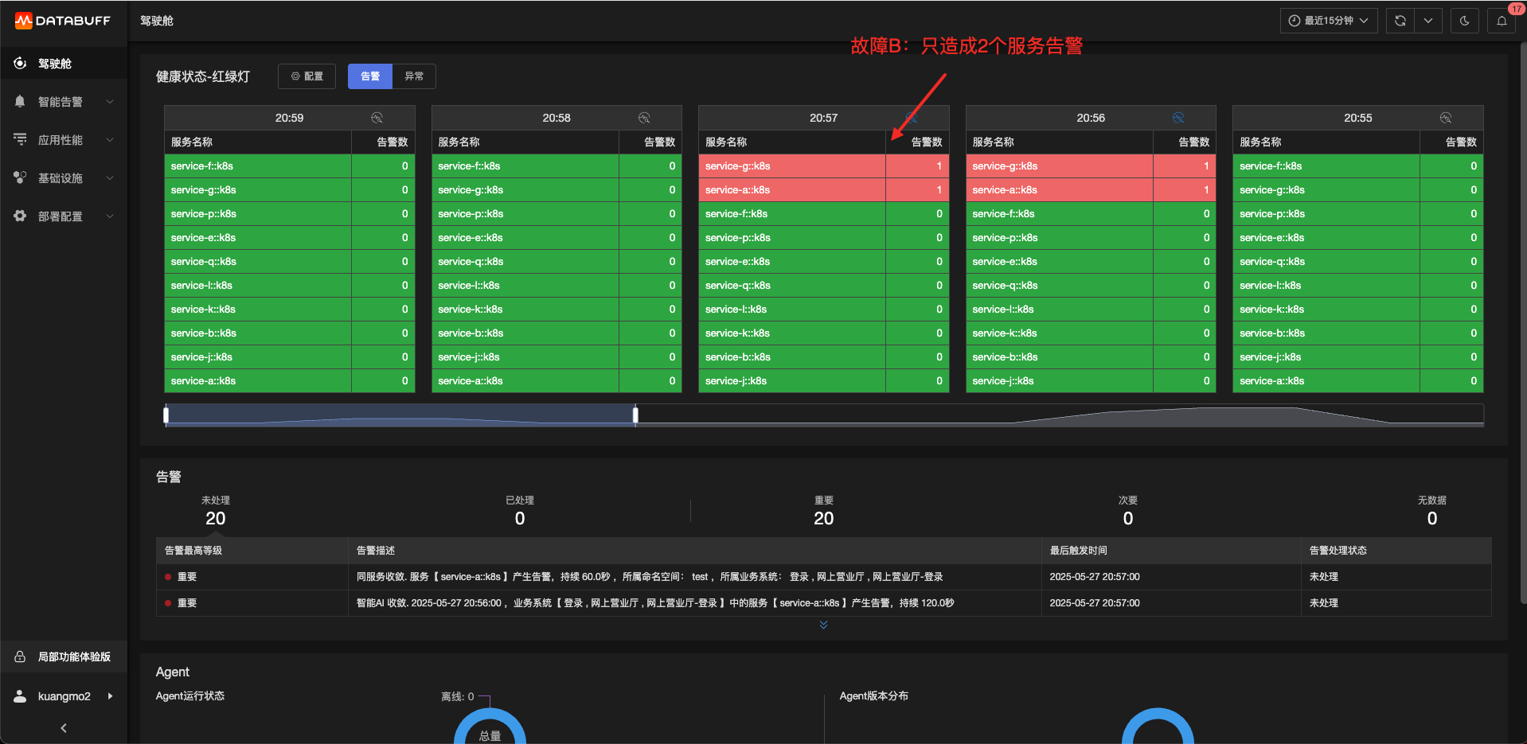Expand more alerts with the double chevron
This screenshot has width=1527, height=744.
[824, 625]
